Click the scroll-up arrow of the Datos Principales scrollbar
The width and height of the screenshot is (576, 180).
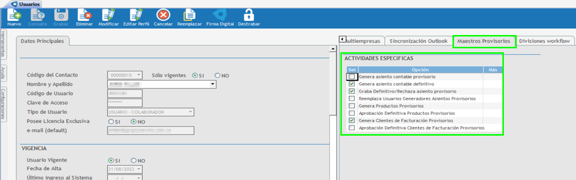pos(333,49)
